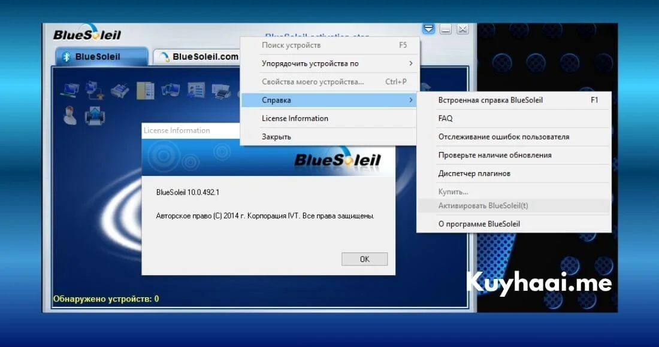Click the grey user silhouette icon
The height and width of the screenshot is (347, 659).
[x=69, y=115]
